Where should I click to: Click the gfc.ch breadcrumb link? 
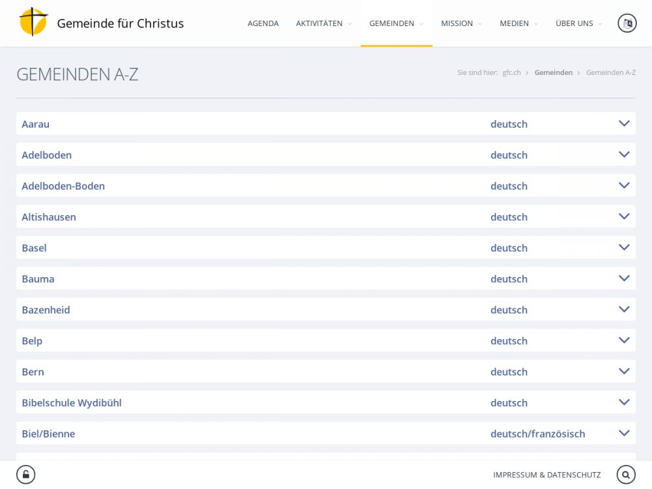[511, 73]
